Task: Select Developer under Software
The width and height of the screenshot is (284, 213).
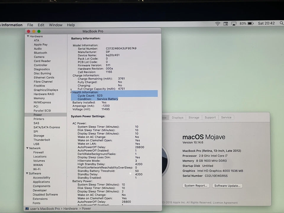Action: tap(40, 190)
